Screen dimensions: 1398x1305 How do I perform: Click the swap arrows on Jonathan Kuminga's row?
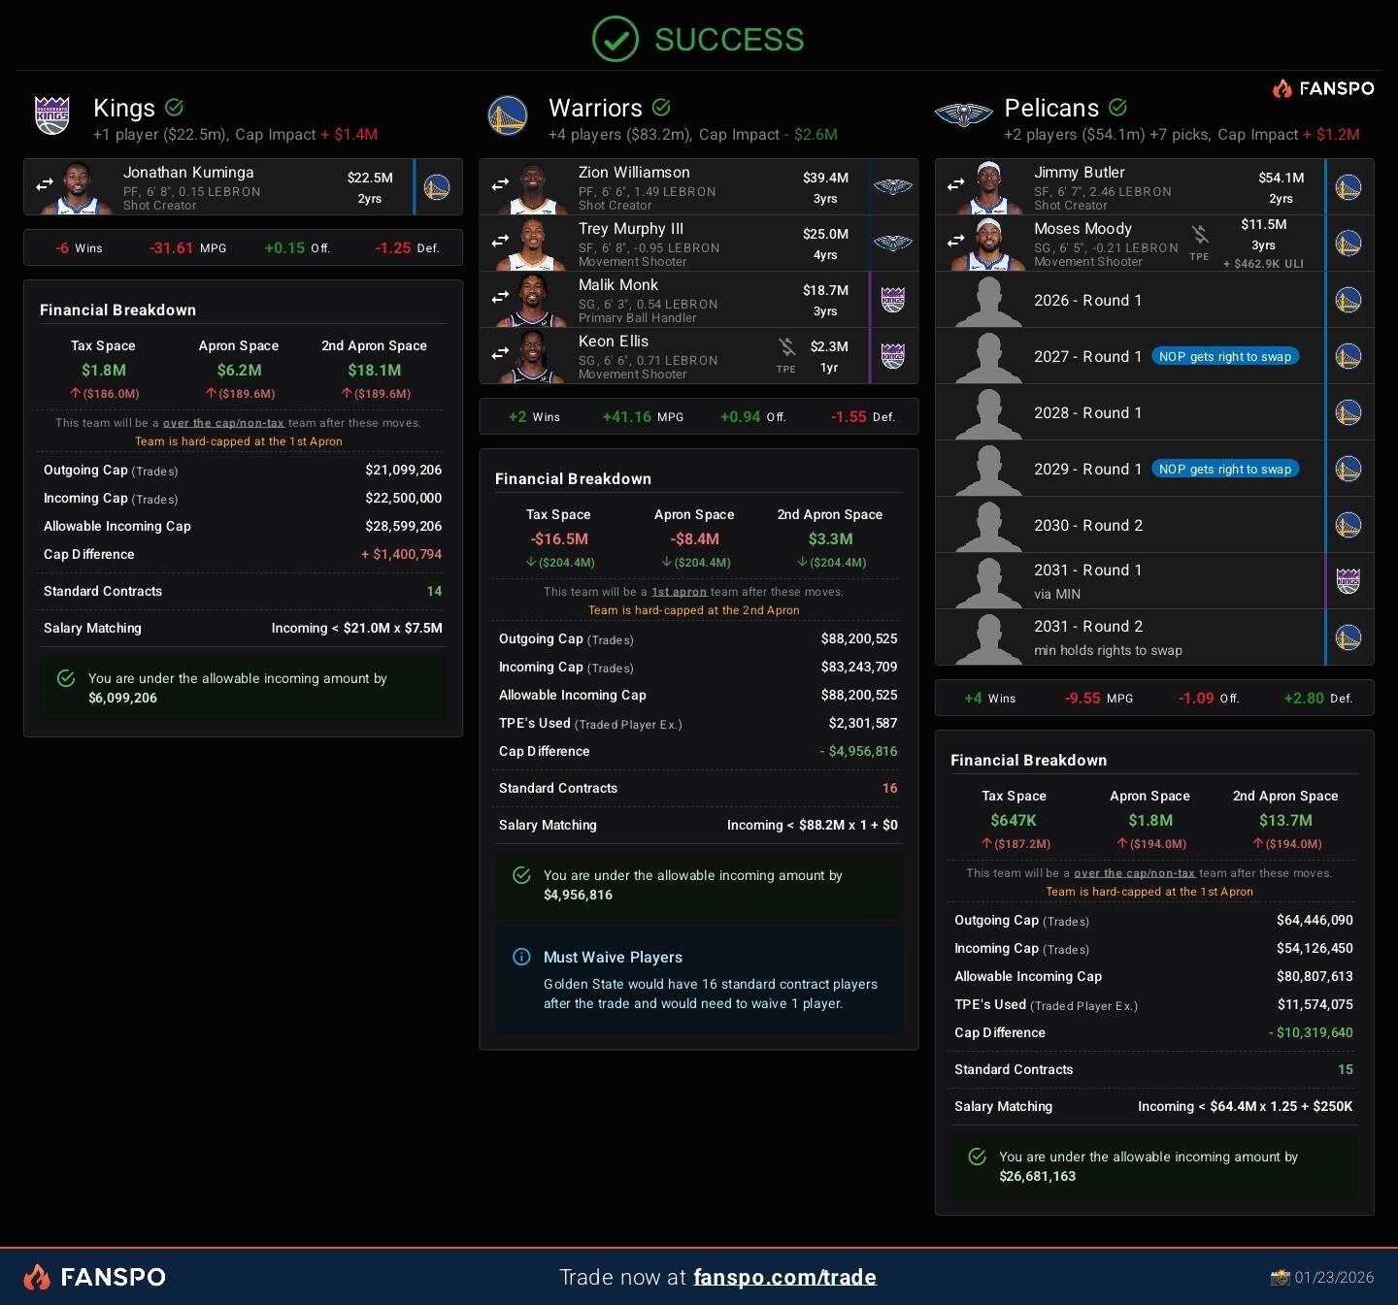pyautogui.click(x=45, y=184)
